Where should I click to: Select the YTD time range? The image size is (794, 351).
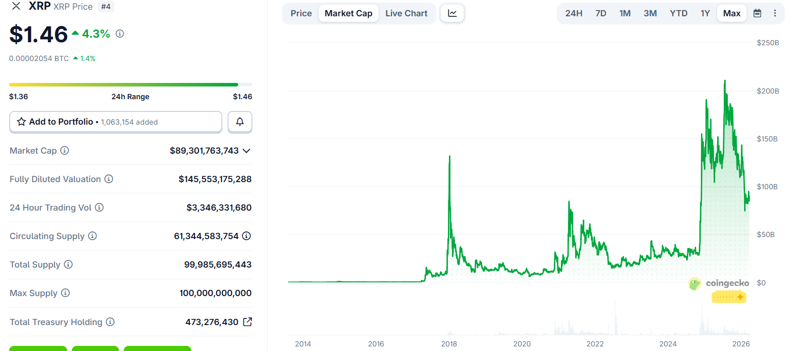coord(678,13)
